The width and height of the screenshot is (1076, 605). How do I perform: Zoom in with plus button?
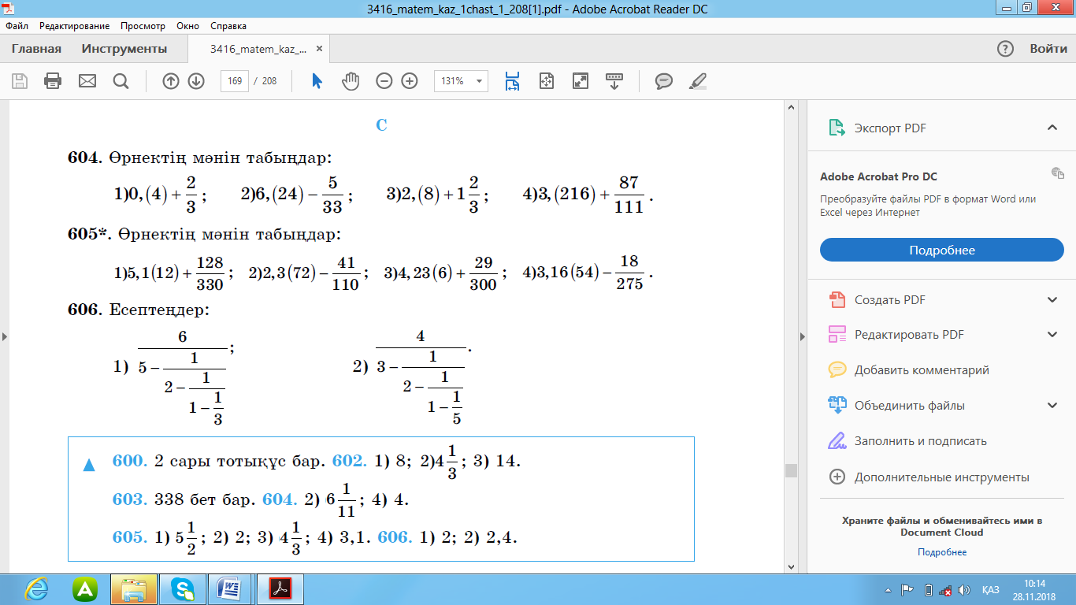410,80
